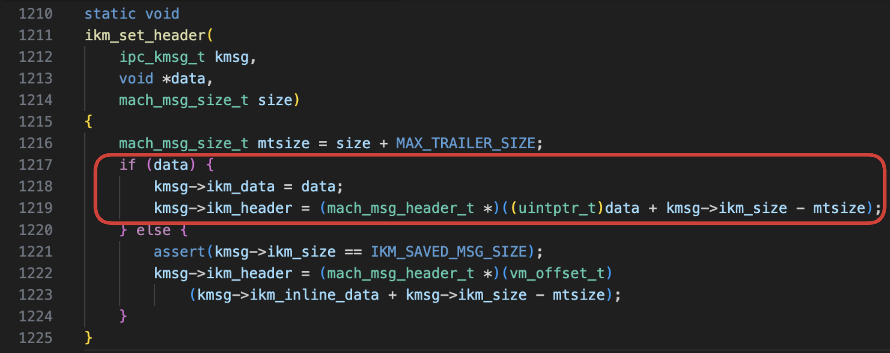Viewport: 890px width, 353px height.
Task: Click the function name ikm_set_header
Action: tap(145, 36)
